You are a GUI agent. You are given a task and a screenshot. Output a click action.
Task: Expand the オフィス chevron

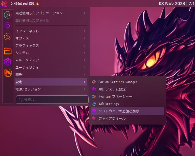tap(84, 38)
